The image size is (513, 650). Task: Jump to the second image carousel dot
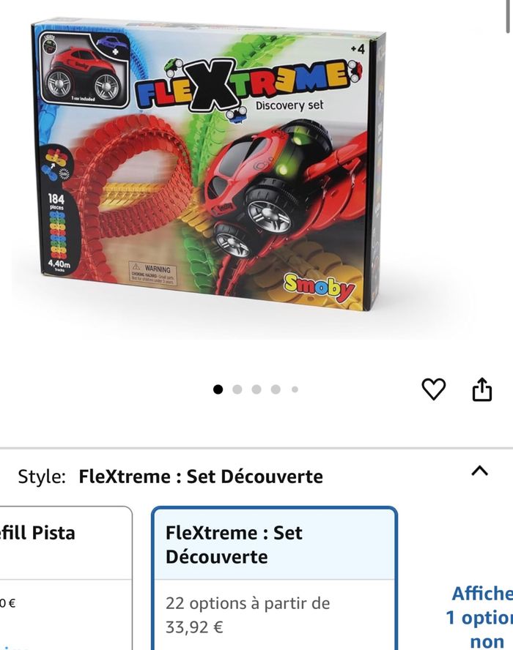(237, 389)
